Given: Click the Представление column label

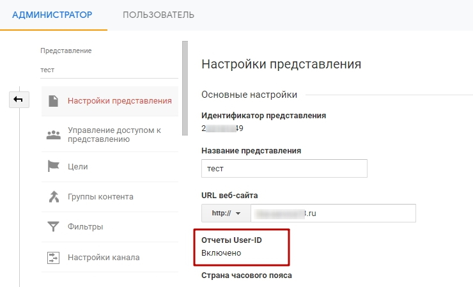Looking at the screenshot, I should 66,50.
